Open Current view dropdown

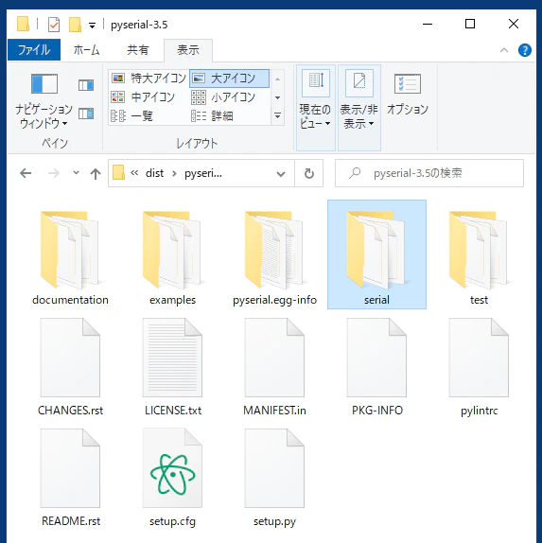click(315, 107)
